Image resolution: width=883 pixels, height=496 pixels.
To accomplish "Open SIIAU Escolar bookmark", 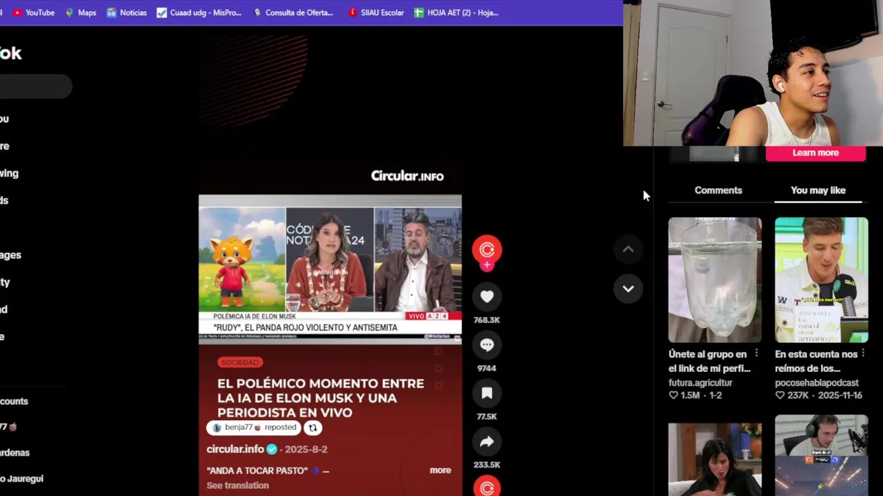I will coord(376,12).
